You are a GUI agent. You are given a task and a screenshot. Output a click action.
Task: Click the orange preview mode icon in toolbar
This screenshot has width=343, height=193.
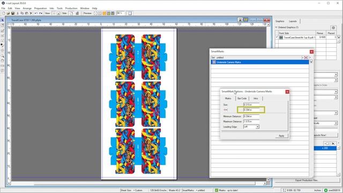pos(105,13)
